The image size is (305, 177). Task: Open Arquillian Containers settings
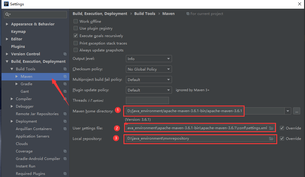click(x=34, y=129)
